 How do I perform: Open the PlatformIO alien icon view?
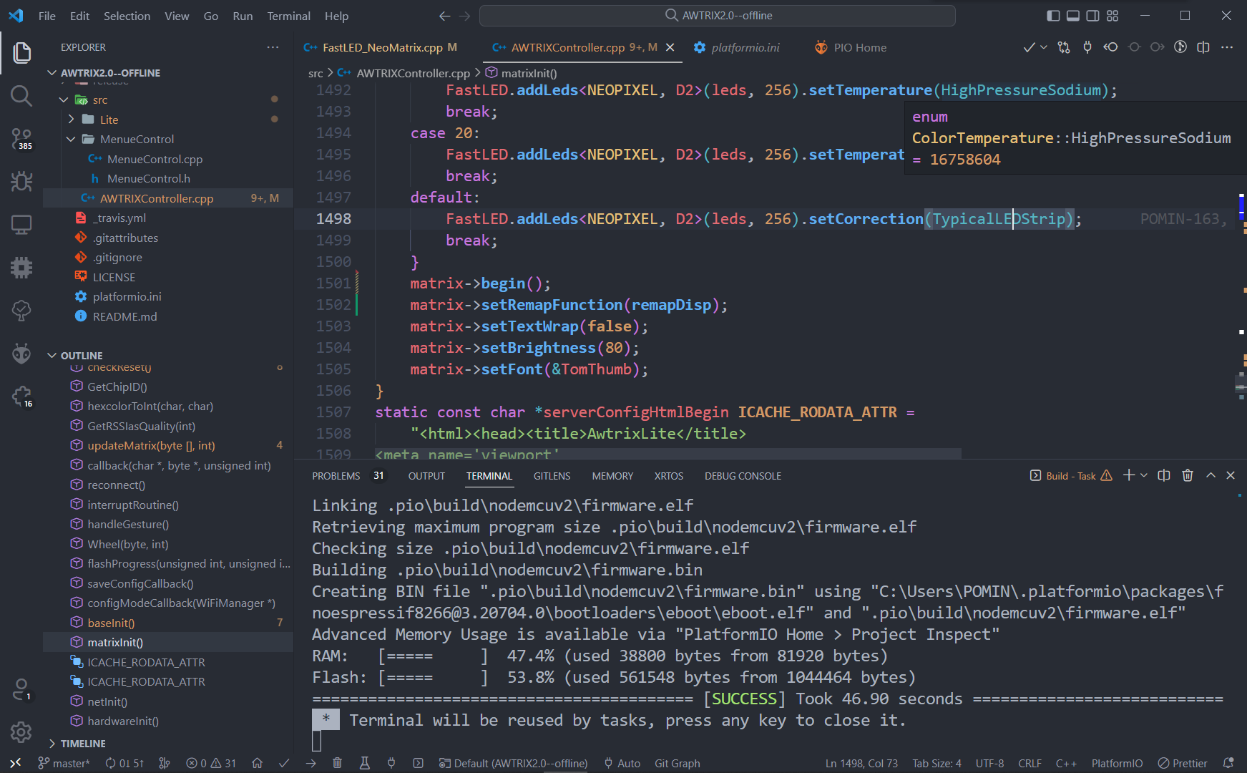(21, 354)
